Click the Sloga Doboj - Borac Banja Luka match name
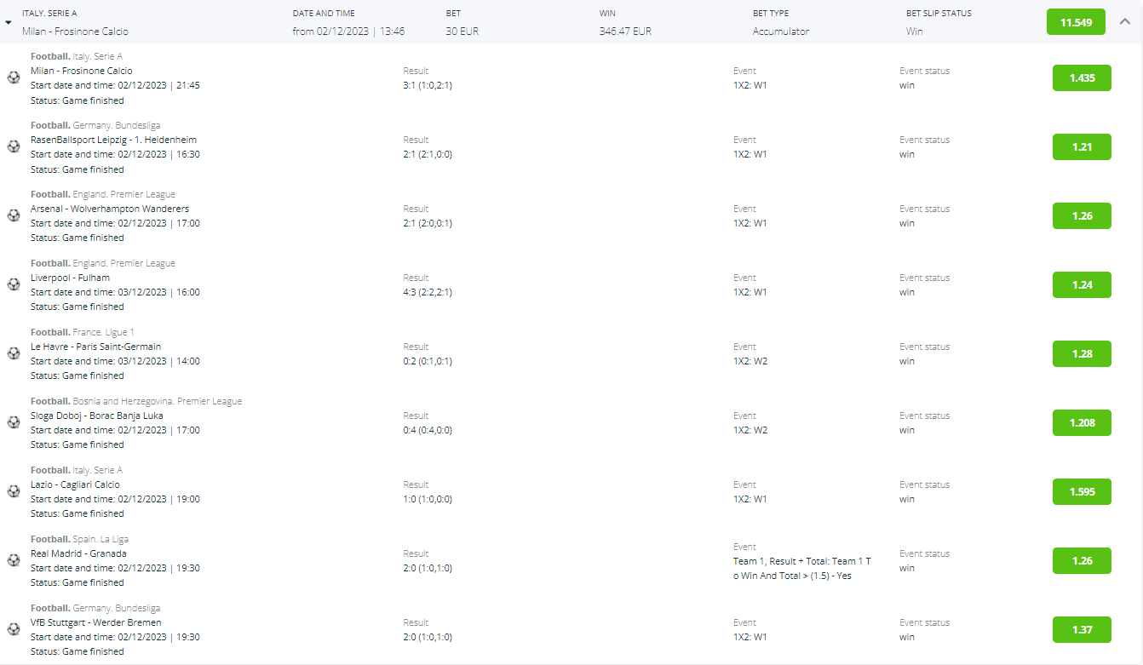This screenshot has height=665, width=1143. 97,416
